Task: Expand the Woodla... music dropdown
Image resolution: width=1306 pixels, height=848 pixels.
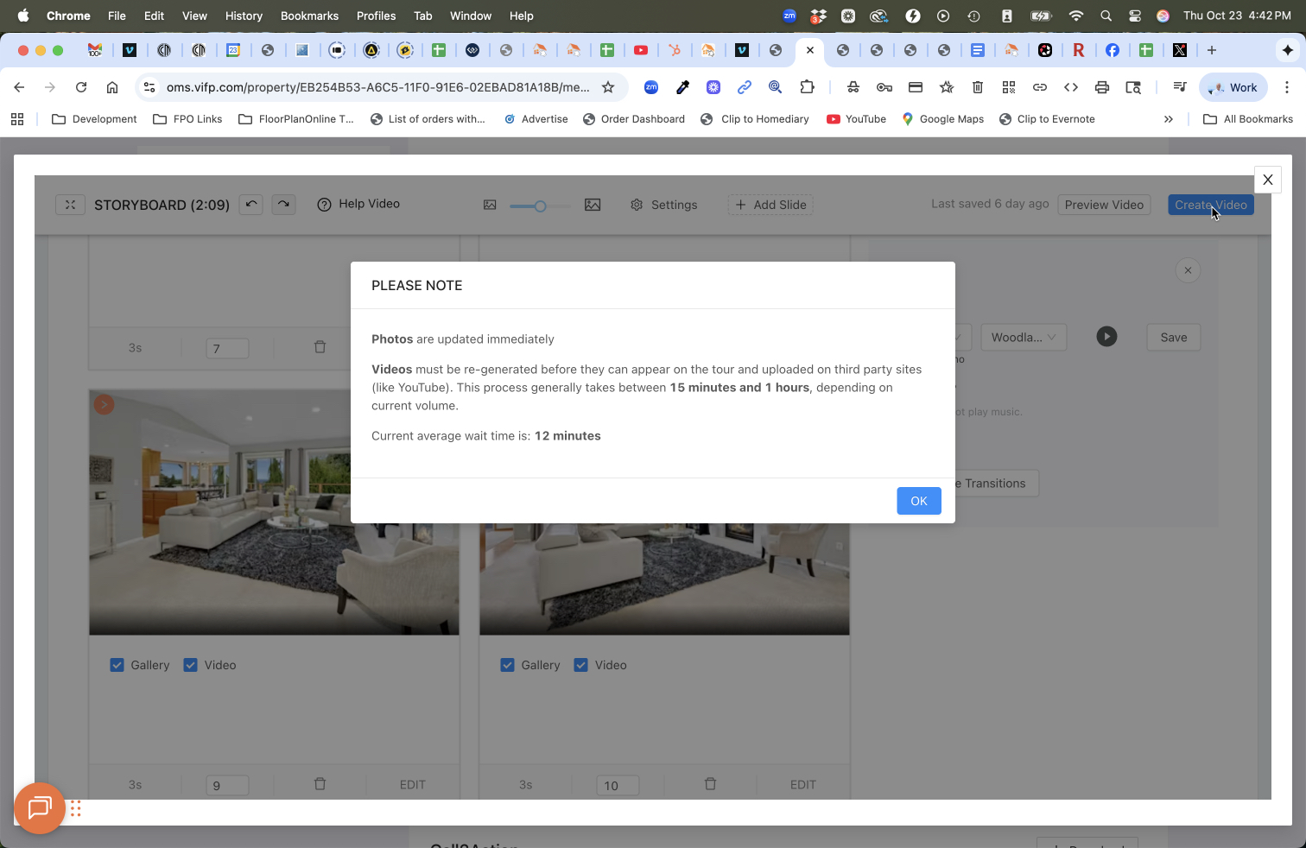Action: click(1024, 337)
